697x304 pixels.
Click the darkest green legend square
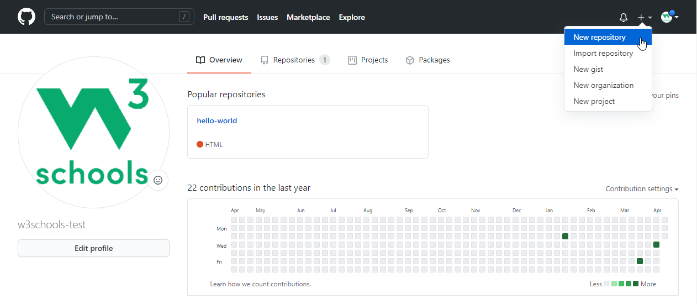tap(636, 284)
